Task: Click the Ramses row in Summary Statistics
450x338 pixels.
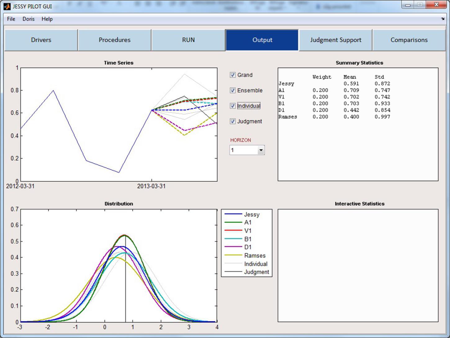Action: (x=334, y=117)
